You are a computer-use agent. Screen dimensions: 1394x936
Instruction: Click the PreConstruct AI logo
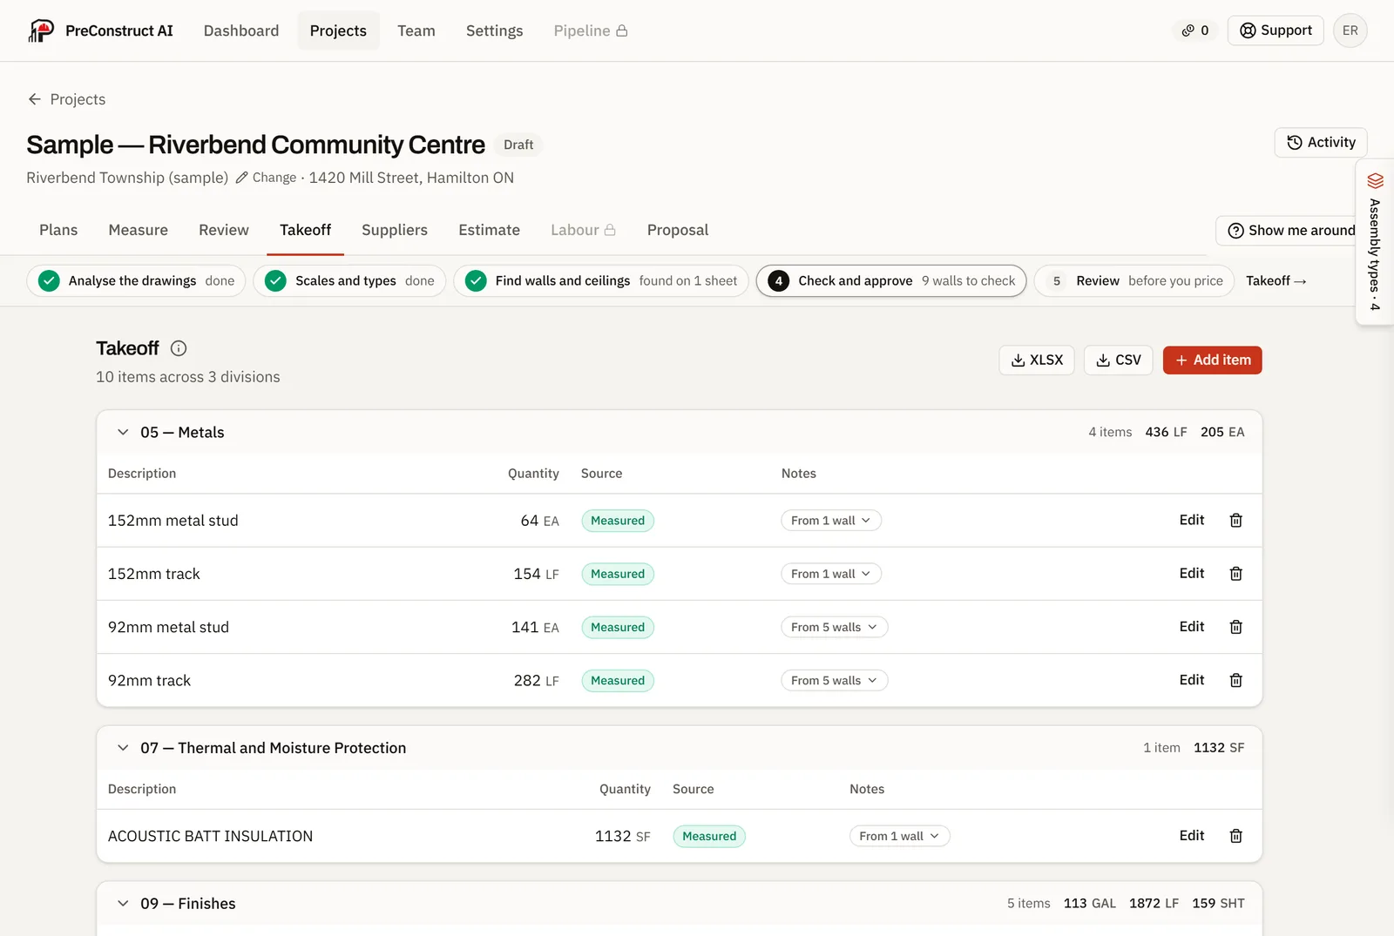(100, 30)
